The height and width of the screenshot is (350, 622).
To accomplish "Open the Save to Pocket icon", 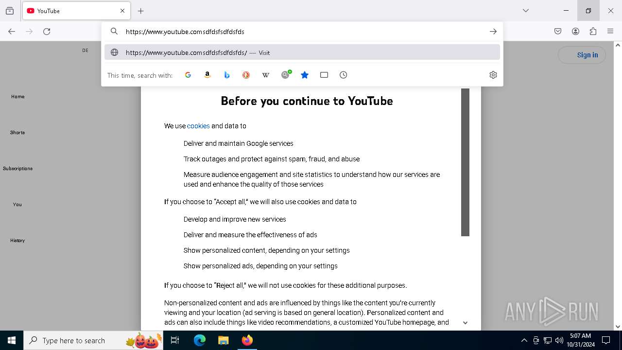I will click(x=558, y=32).
